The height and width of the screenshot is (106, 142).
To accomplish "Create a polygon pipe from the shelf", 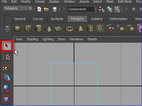I will pyautogui.click(x=90, y=28).
